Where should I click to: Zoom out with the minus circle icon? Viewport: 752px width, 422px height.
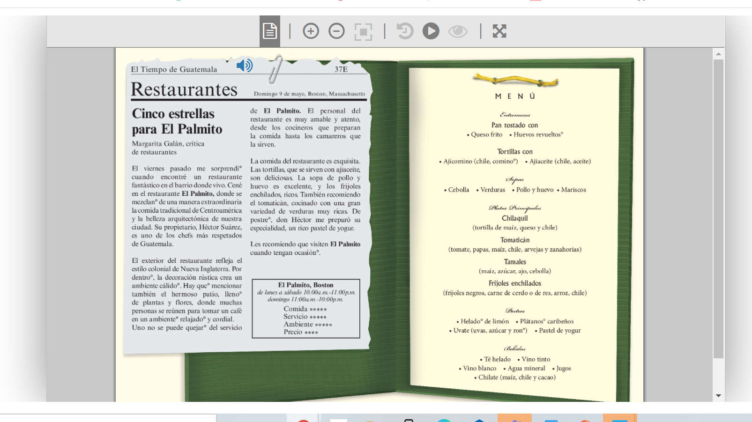point(336,31)
